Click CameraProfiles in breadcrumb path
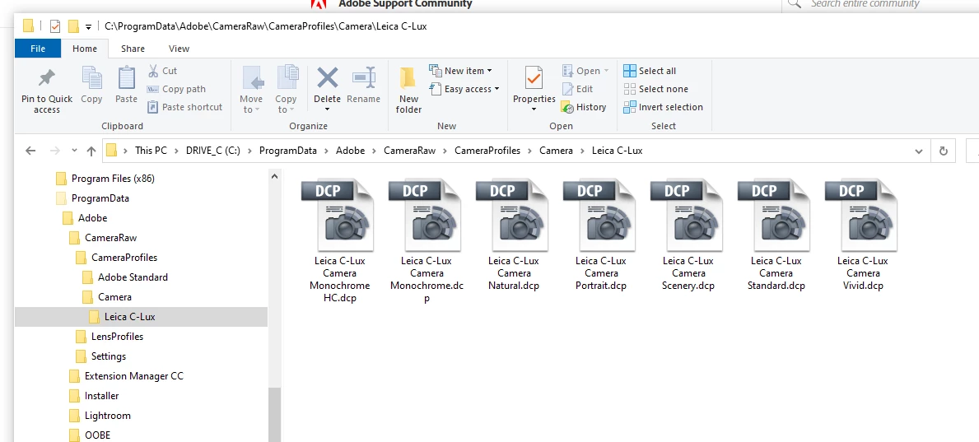Image resolution: width=979 pixels, height=442 pixels. tap(487, 151)
